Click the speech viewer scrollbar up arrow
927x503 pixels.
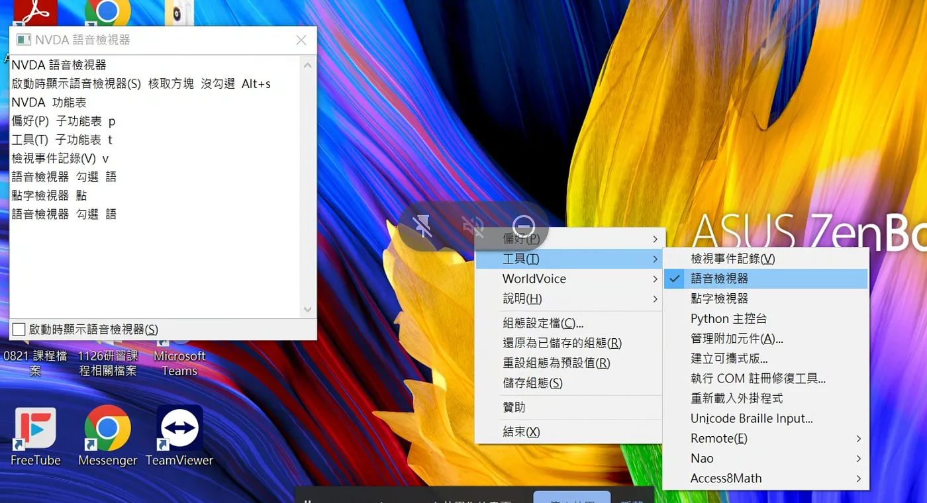coord(307,65)
